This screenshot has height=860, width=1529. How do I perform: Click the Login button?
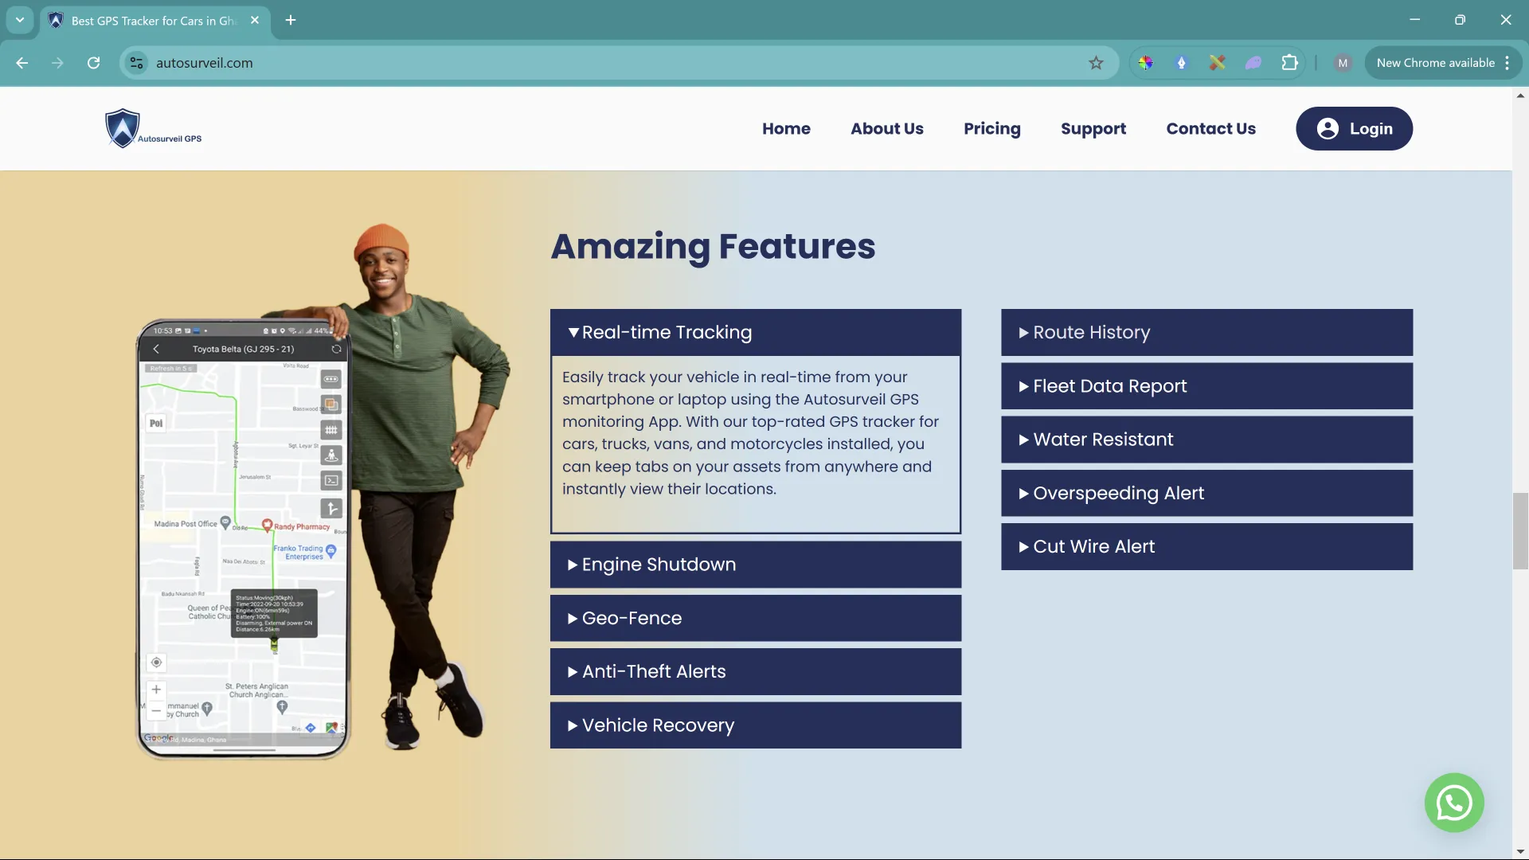pyautogui.click(x=1354, y=129)
